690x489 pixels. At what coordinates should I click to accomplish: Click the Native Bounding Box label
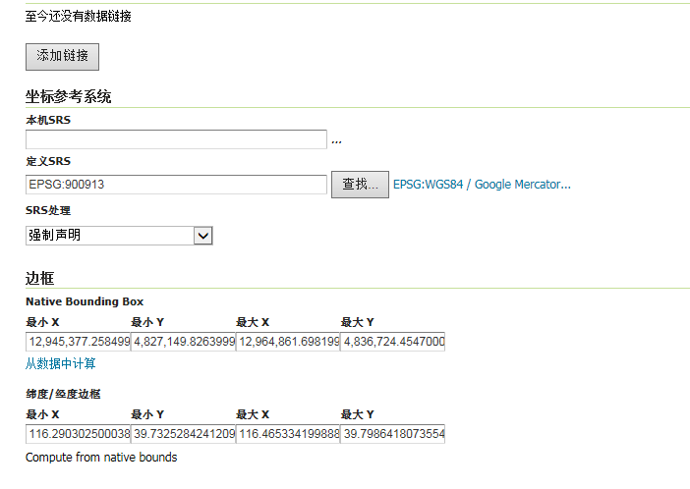click(85, 301)
